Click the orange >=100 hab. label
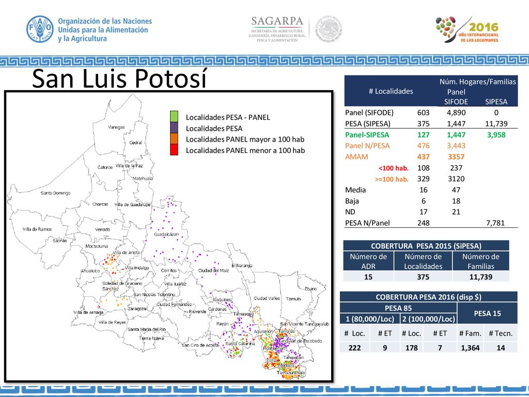Screen dimensions: 529x397 (x=392, y=179)
